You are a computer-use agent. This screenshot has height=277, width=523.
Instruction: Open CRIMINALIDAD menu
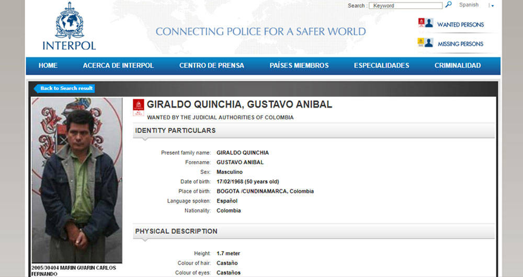(x=458, y=66)
